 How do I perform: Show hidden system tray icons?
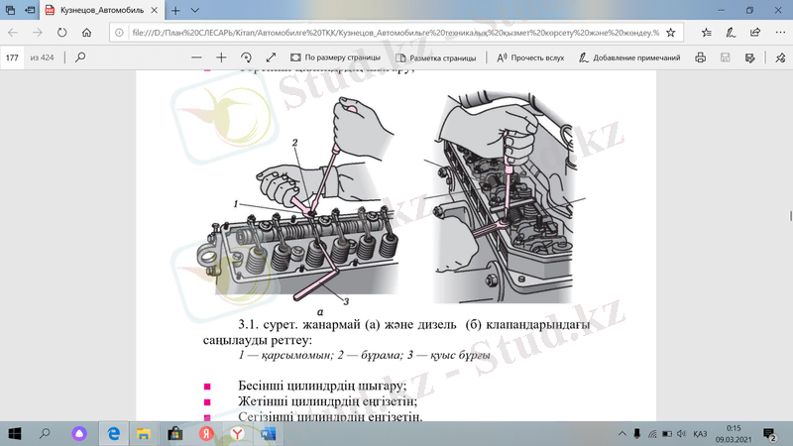pyautogui.click(x=622, y=434)
